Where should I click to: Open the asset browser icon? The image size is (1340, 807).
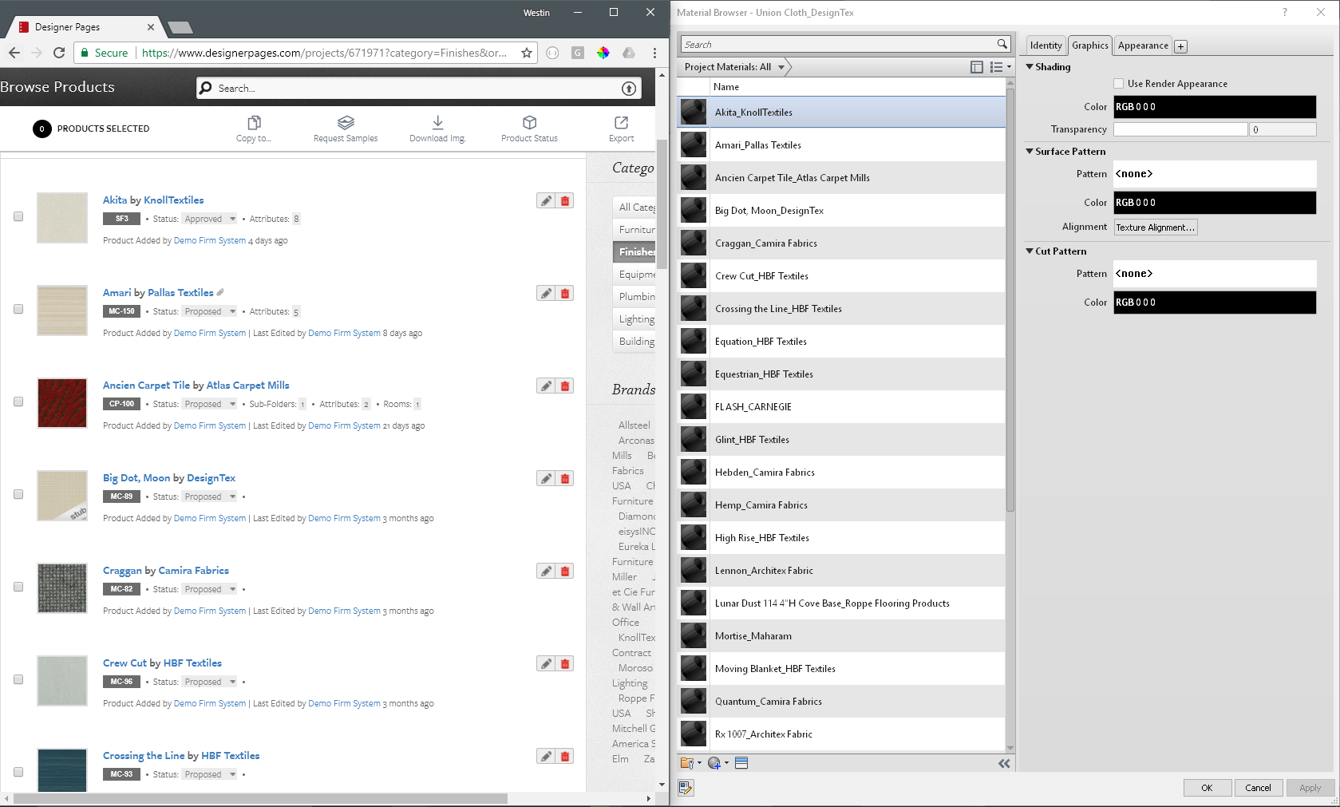click(741, 763)
